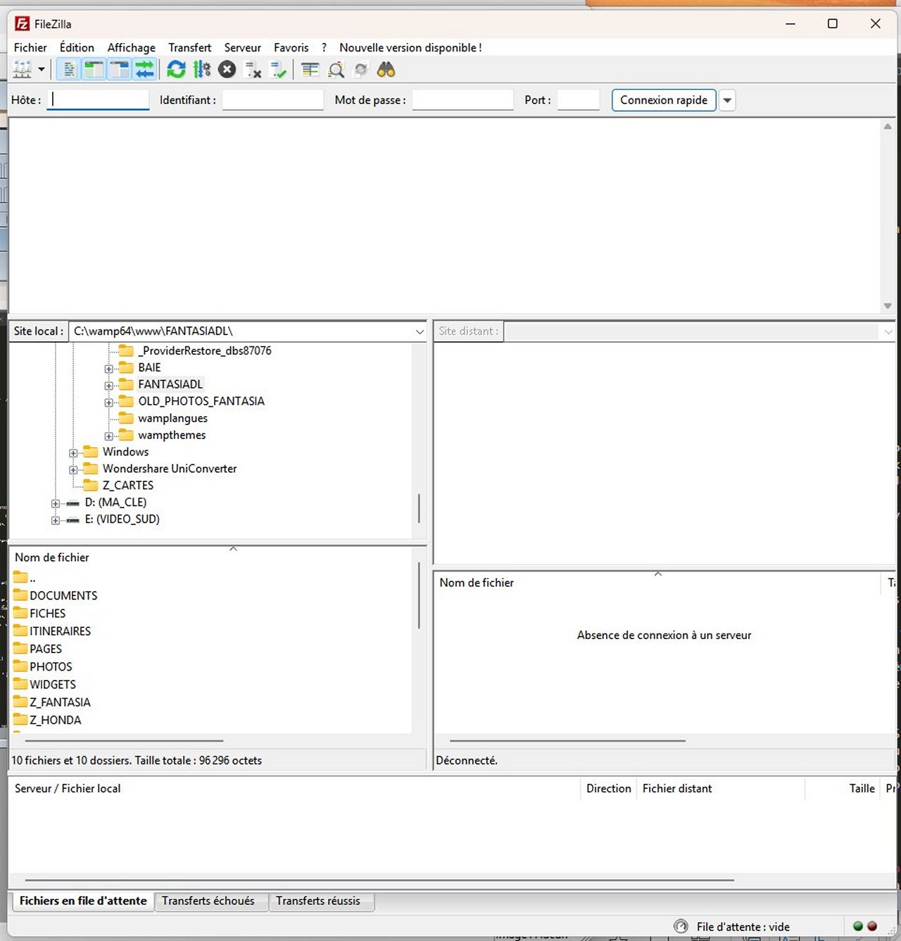Toggle remote directory tree view
The image size is (901, 941).
click(120, 70)
